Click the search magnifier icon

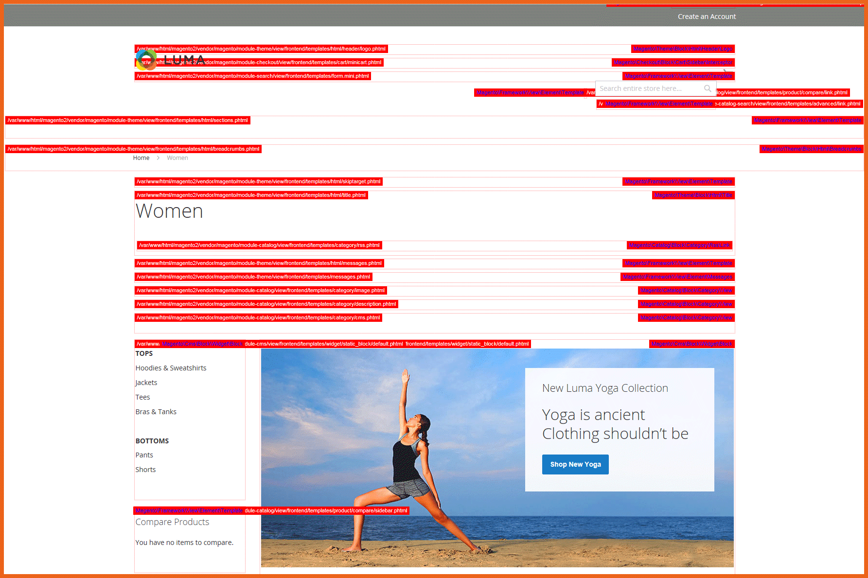coord(708,88)
